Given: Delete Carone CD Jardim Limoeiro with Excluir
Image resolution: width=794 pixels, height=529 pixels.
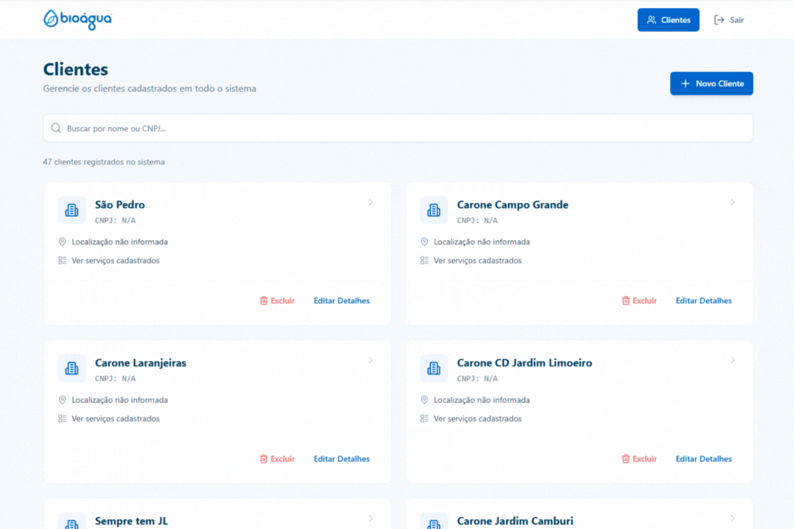Looking at the screenshot, I should [639, 459].
